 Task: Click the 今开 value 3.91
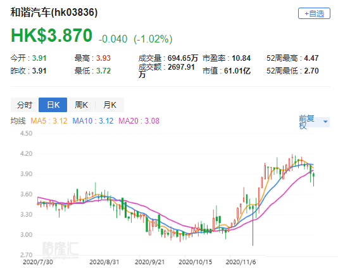pyautogui.click(x=39, y=58)
